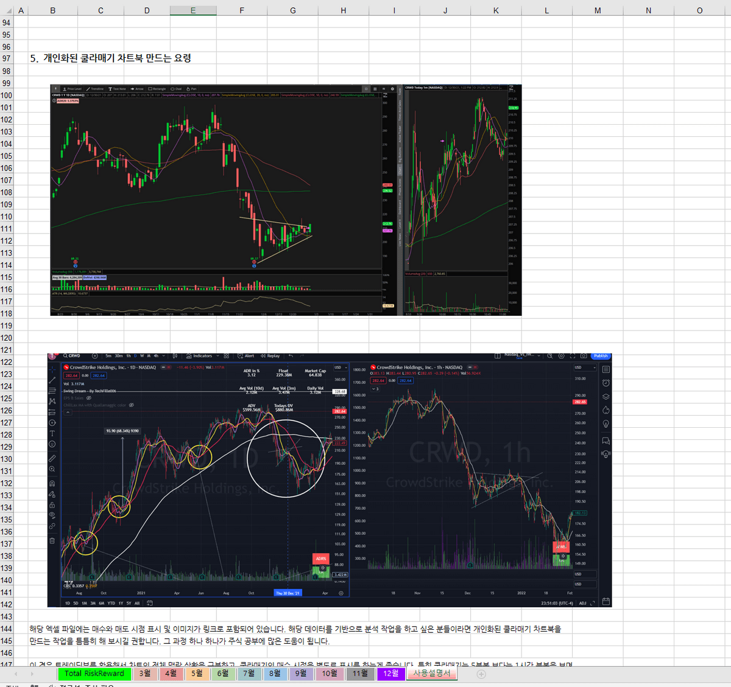Toggle the lock drawings icon

(52, 504)
